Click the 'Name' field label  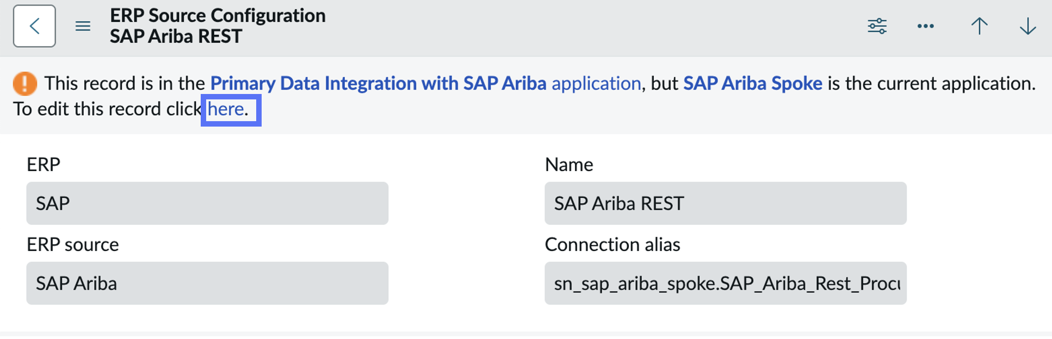pos(569,165)
